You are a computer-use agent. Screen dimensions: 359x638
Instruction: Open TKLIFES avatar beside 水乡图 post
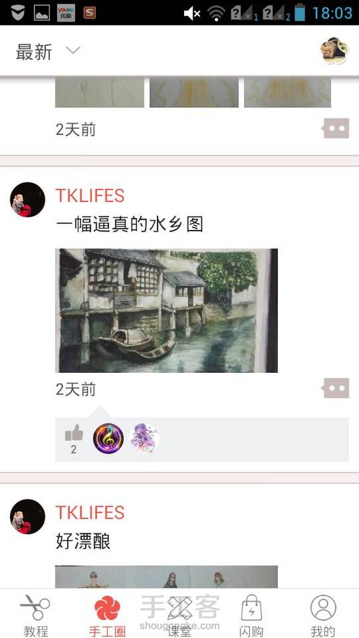click(x=27, y=200)
